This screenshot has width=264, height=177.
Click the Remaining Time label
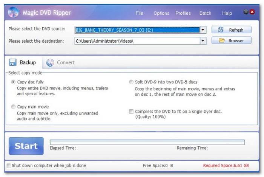click(192, 148)
